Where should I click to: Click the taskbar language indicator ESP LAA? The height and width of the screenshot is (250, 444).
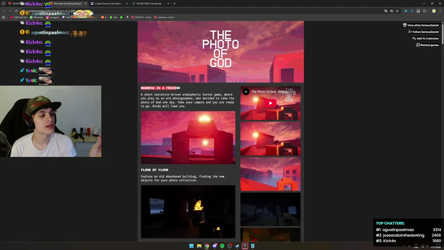(x=416, y=247)
